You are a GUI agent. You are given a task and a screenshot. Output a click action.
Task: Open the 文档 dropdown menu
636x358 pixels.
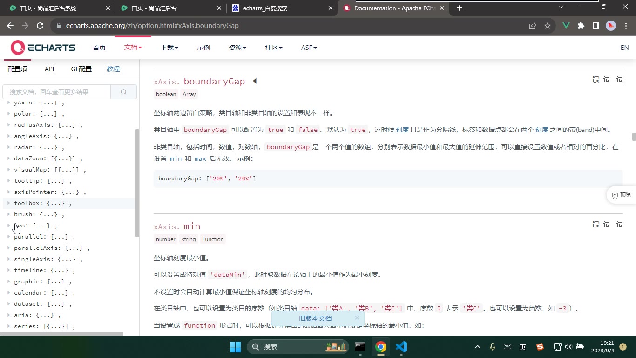pos(133,48)
